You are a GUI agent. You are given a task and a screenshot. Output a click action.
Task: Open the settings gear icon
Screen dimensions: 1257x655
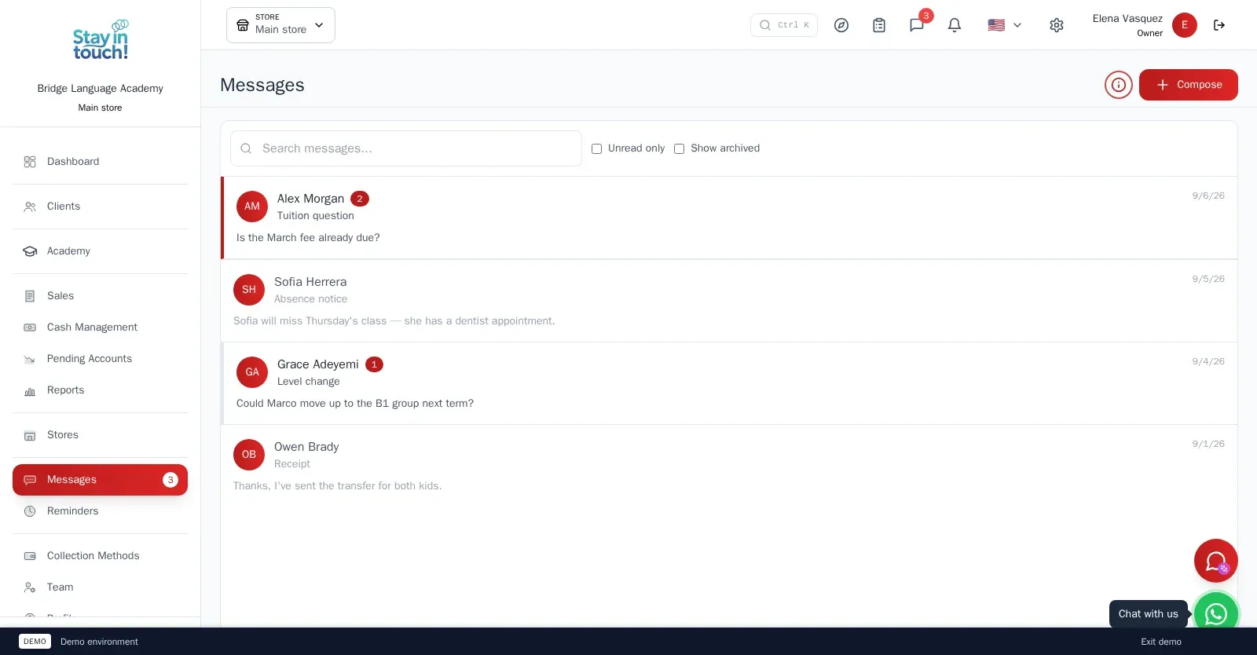point(1057,25)
